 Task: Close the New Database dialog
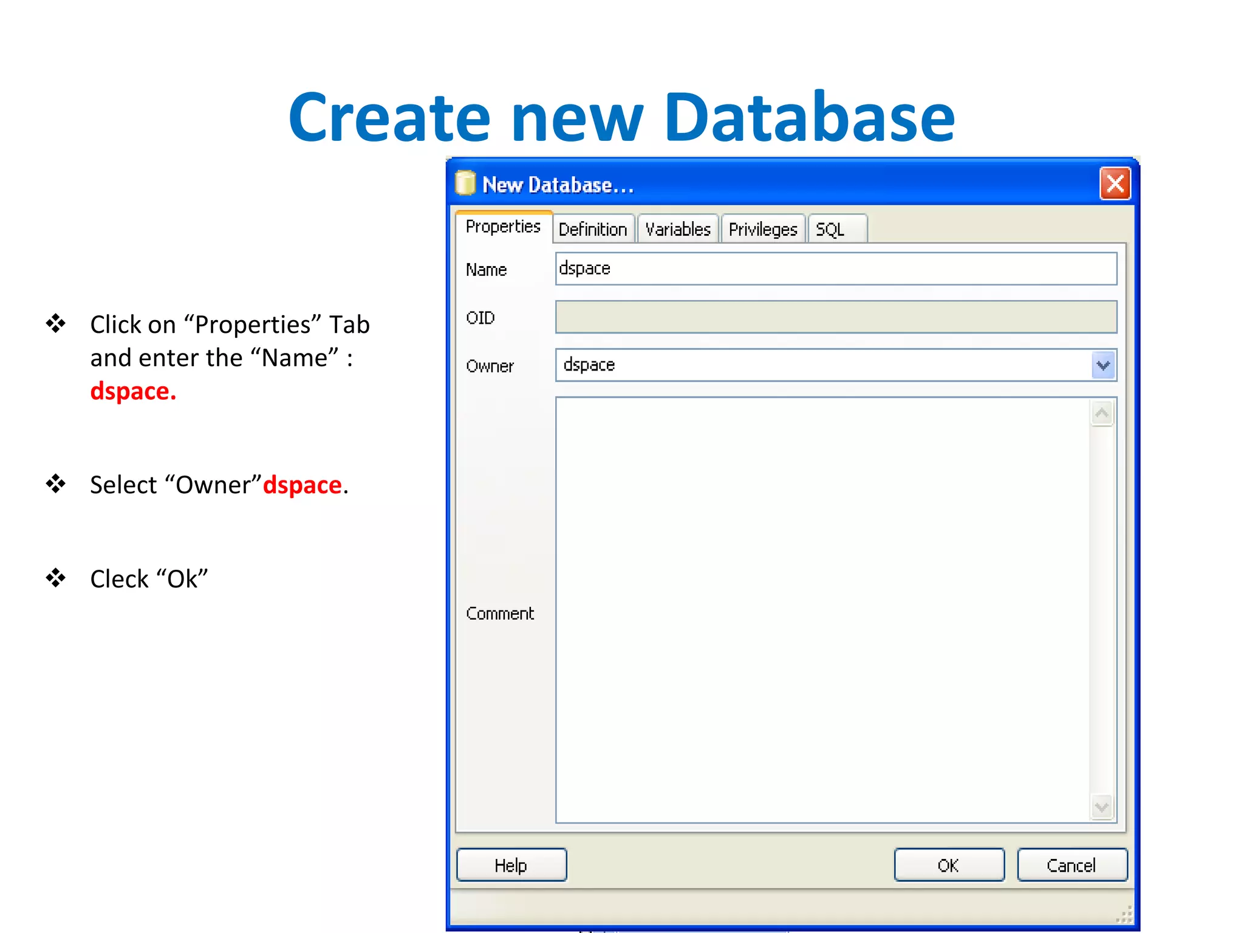tap(1115, 183)
